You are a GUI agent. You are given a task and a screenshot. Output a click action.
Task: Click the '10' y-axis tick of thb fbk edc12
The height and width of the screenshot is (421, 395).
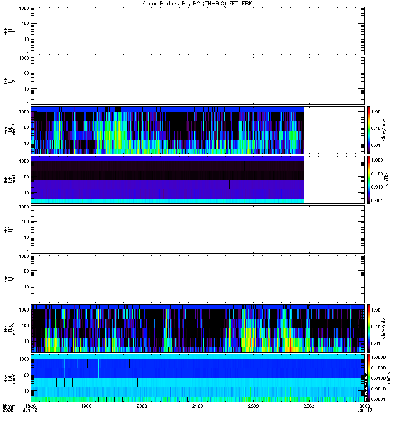[x=27, y=143]
